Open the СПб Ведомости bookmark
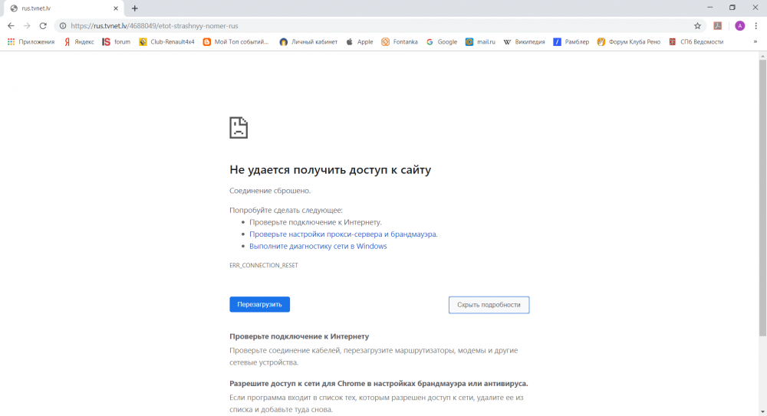This screenshot has height=416, width=767. click(x=696, y=42)
